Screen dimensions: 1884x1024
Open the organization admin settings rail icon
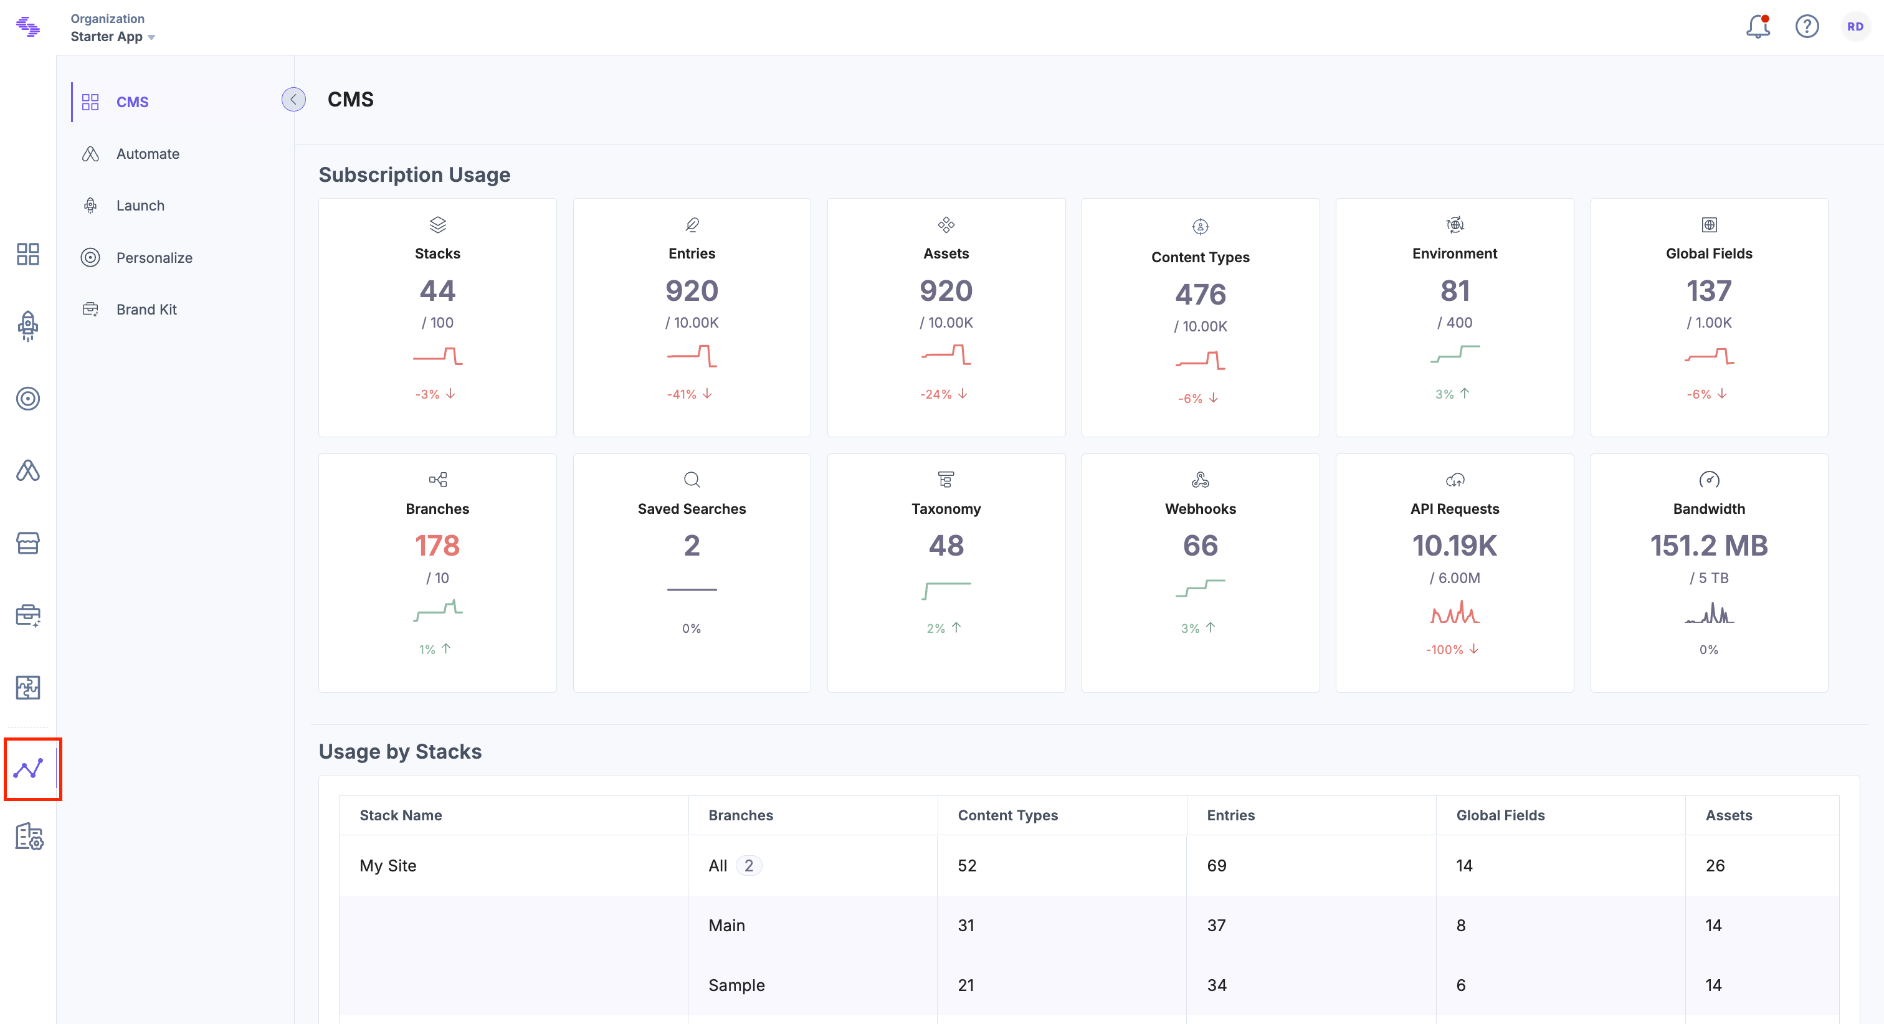(x=29, y=836)
